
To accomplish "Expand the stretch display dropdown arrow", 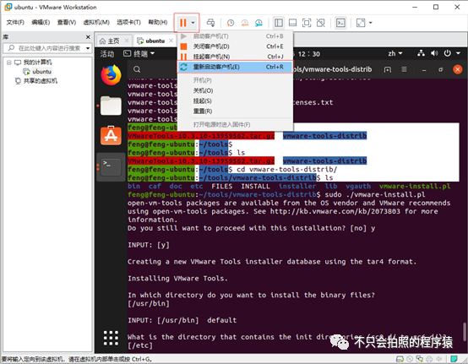I will click(371, 23).
